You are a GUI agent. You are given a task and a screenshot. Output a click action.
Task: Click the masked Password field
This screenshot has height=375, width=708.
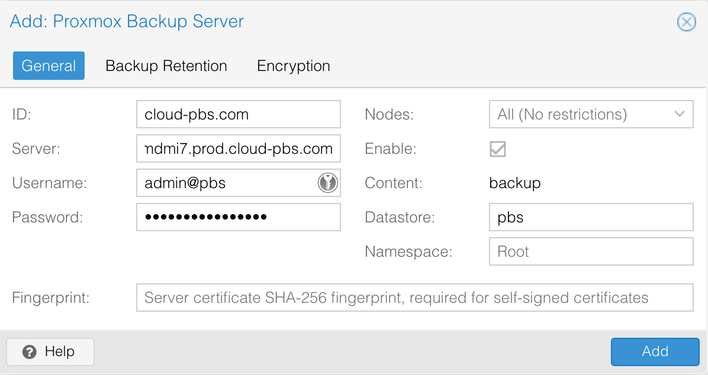tap(238, 217)
